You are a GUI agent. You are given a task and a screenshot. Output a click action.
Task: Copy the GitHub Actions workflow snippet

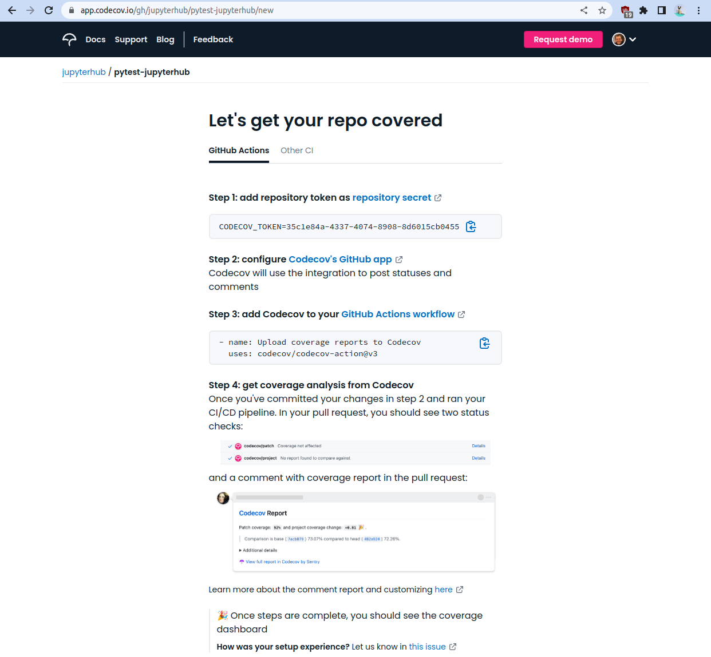pyautogui.click(x=484, y=343)
